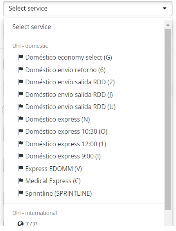Click the Dhl - international group header
176x231 pixels.
[x=35, y=213]
